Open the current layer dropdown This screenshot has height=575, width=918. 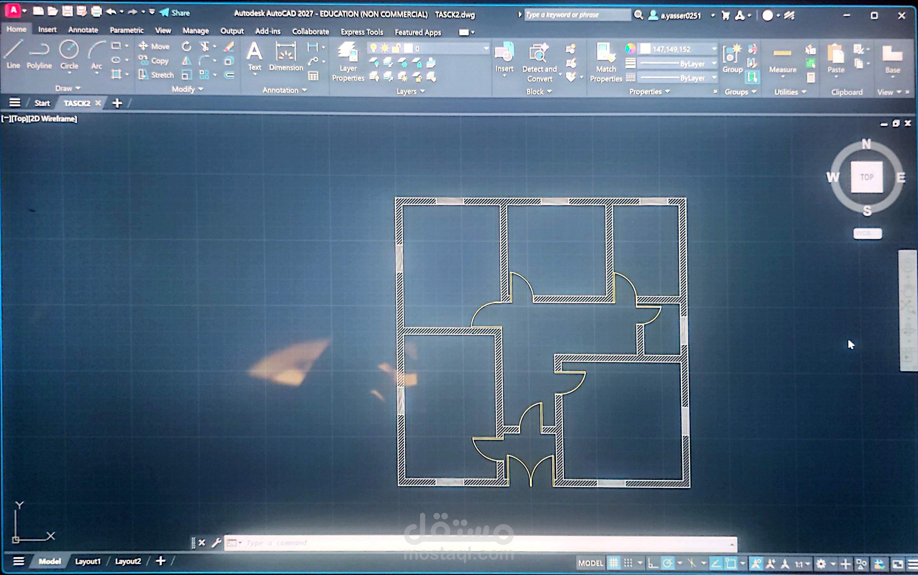[x=486, y=48]
